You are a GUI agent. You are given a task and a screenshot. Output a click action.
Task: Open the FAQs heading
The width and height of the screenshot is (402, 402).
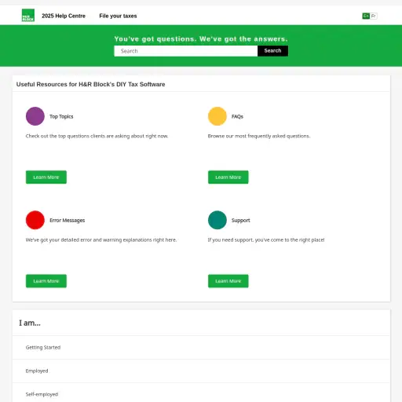tap(237, 116)
